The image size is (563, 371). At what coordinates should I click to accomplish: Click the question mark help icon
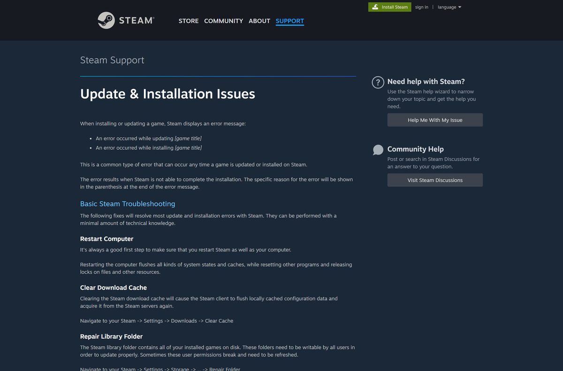point(378,82)
